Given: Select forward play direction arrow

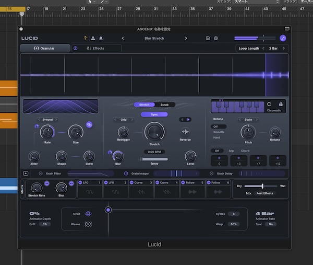Looking at the screenshot, I should [x=188, y=119].
